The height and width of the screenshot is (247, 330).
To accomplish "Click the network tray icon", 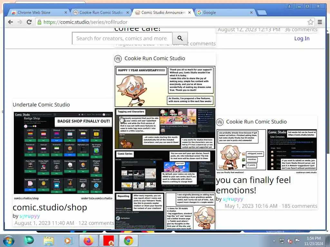I will [282, 241].
